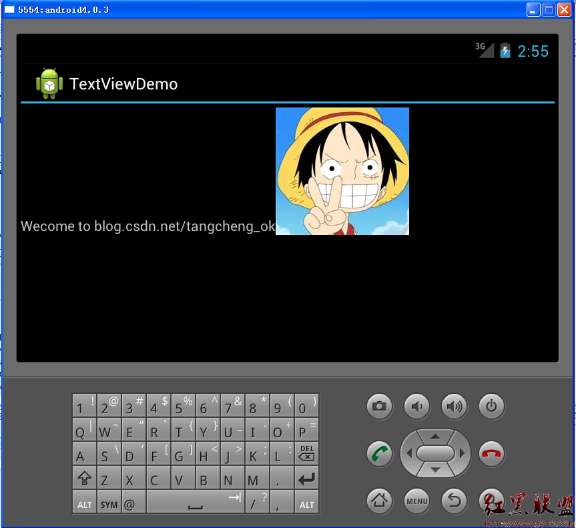Viewport: 576px width, 528px height.
Task: Click the emulator window title bar icon
Action: (9, 9)
